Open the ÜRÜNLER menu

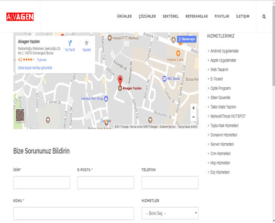(x=124, y=16)
